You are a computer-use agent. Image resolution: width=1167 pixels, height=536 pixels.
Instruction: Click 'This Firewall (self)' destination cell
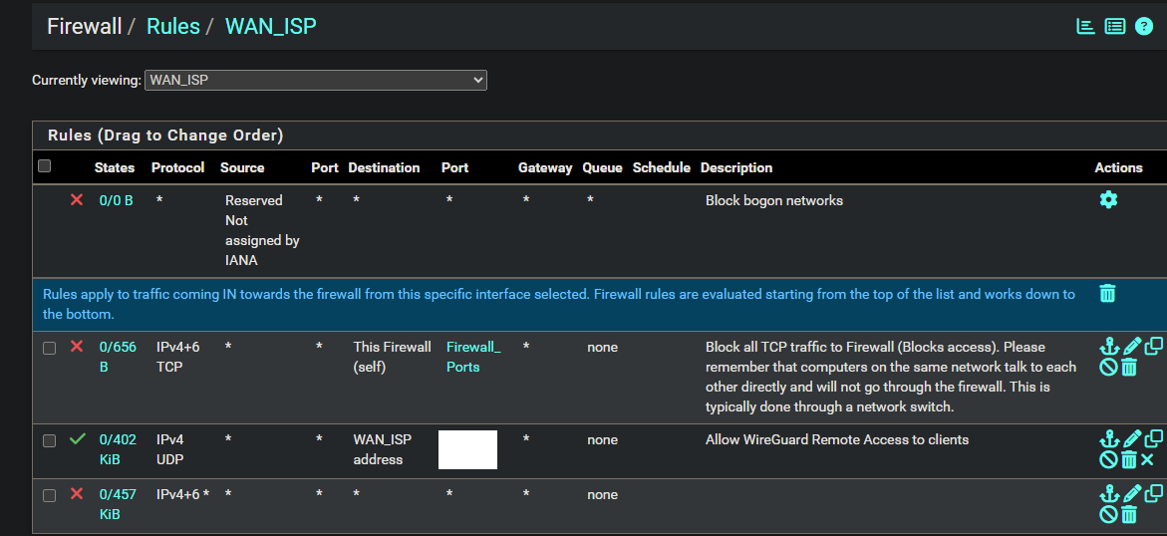[392, 357]
